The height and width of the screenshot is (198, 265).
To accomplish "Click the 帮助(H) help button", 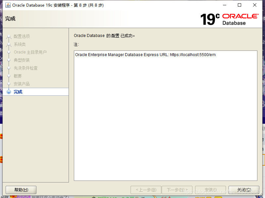I will tap(21, 190).
